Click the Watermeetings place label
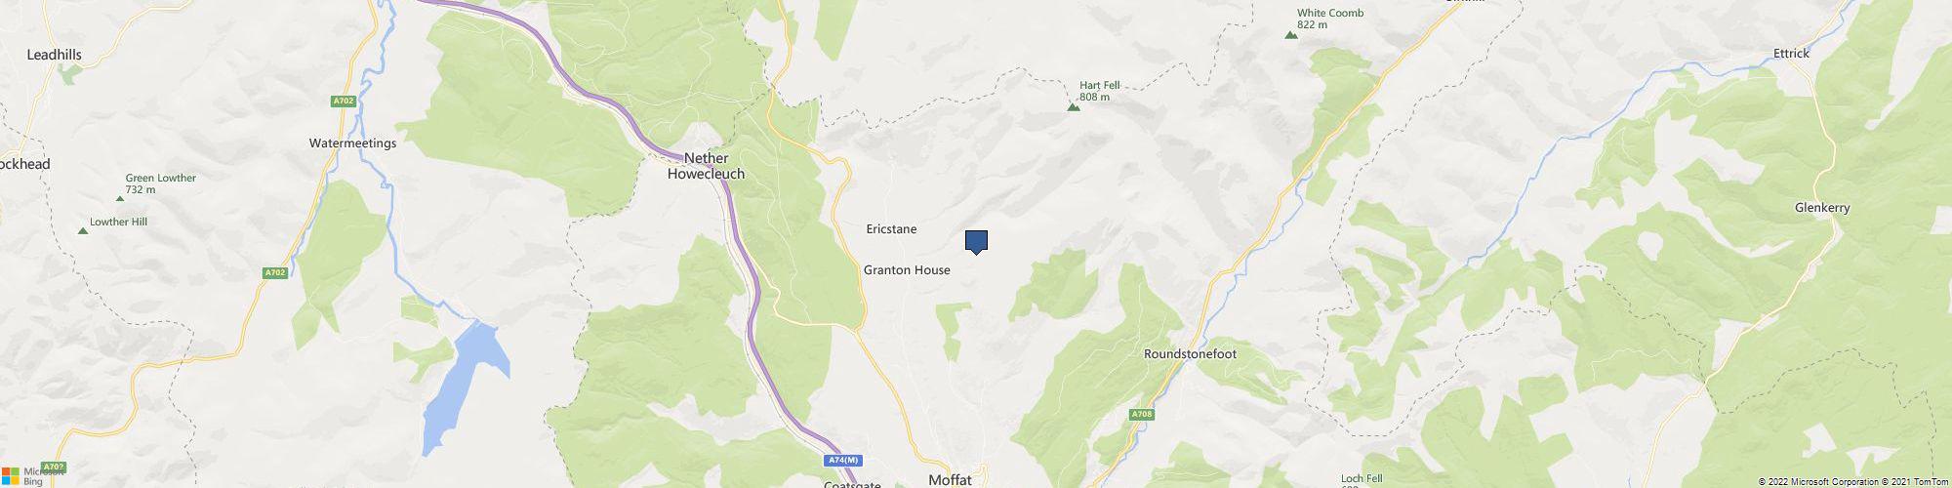Image resolution: width=1952 pixels, height=488 pixels. click(x=352, y=143)
